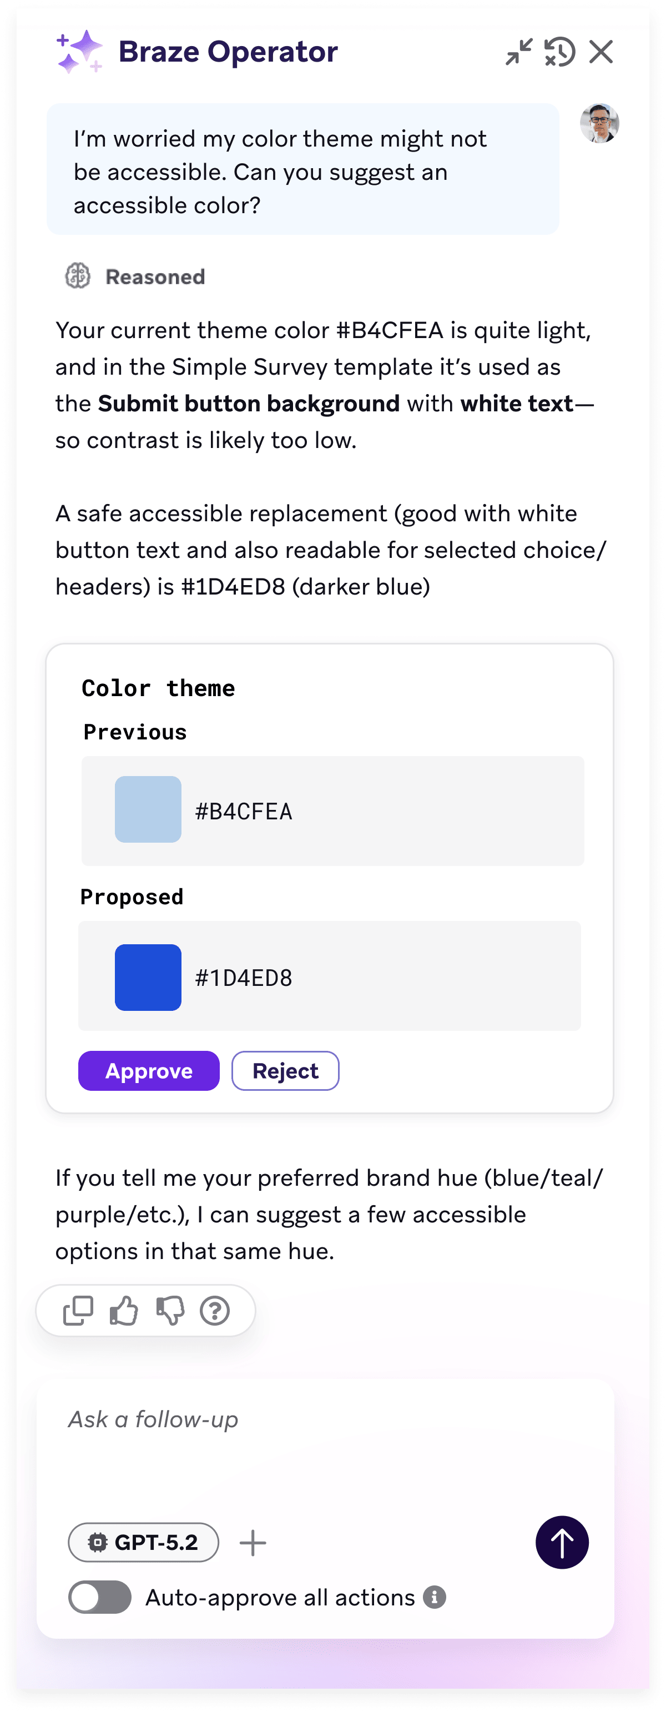
Task: Select the proposed #1D4ED8 color swatch
Action: pyautogui.click(x=148, y=977)
